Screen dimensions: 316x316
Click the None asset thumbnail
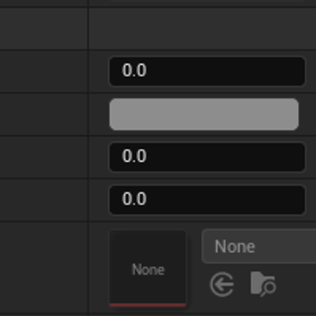point(148,268)
